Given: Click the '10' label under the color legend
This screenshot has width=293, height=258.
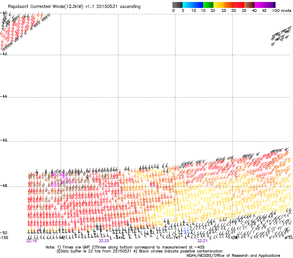Looking at the screenshot, I should pos(194,11).
